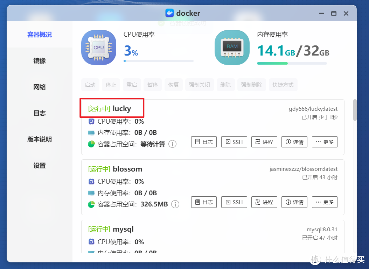The image size is (369, 269).
Task: Open SSH for the lucky container
Action: [234, 141]
